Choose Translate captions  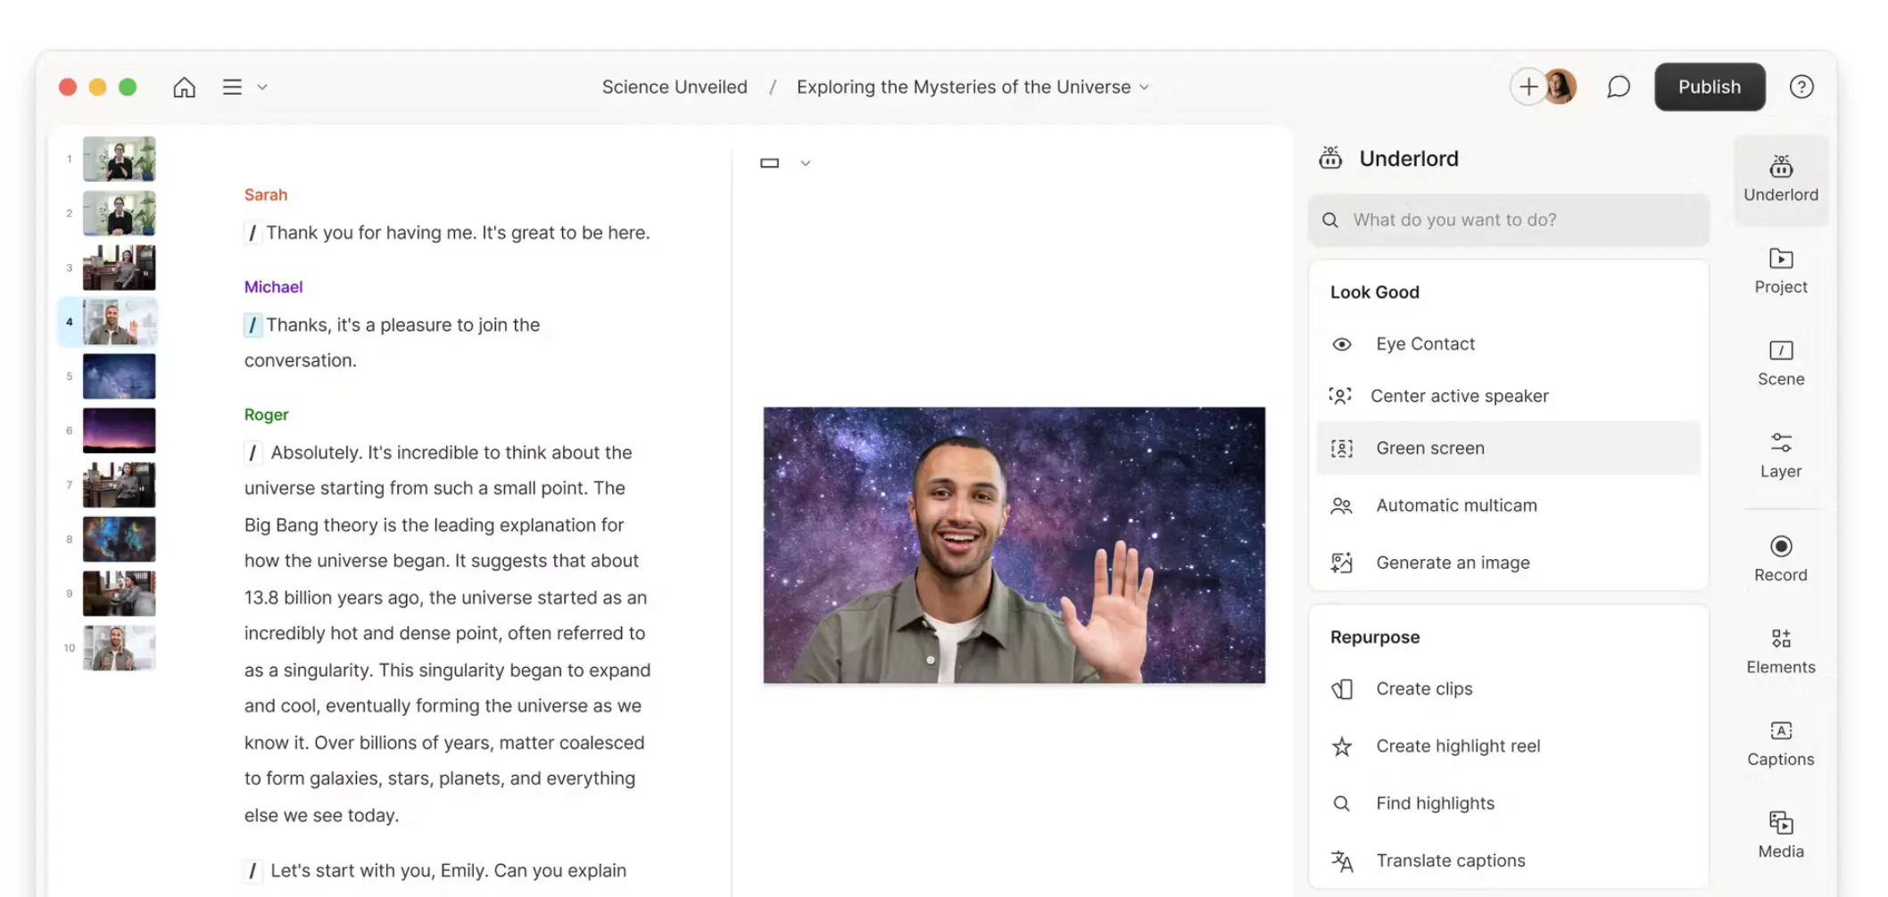[x=1508, y=860]
